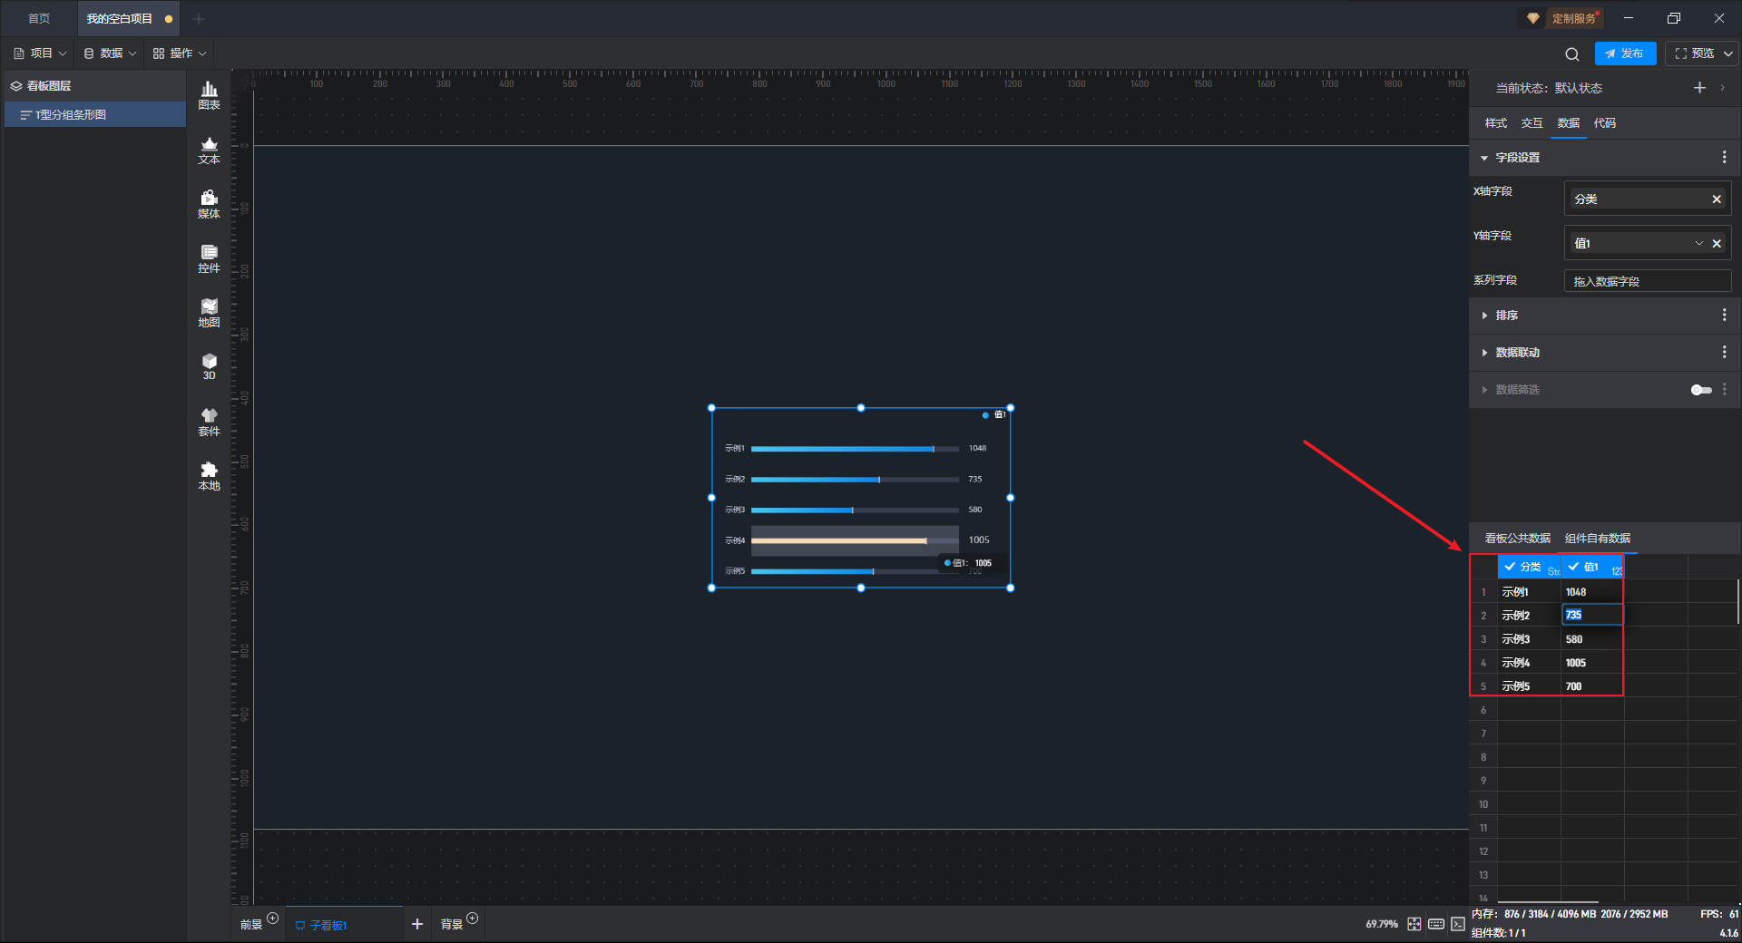
Task: Expand the 排序 section
Action: click(x=1484, y=316)
